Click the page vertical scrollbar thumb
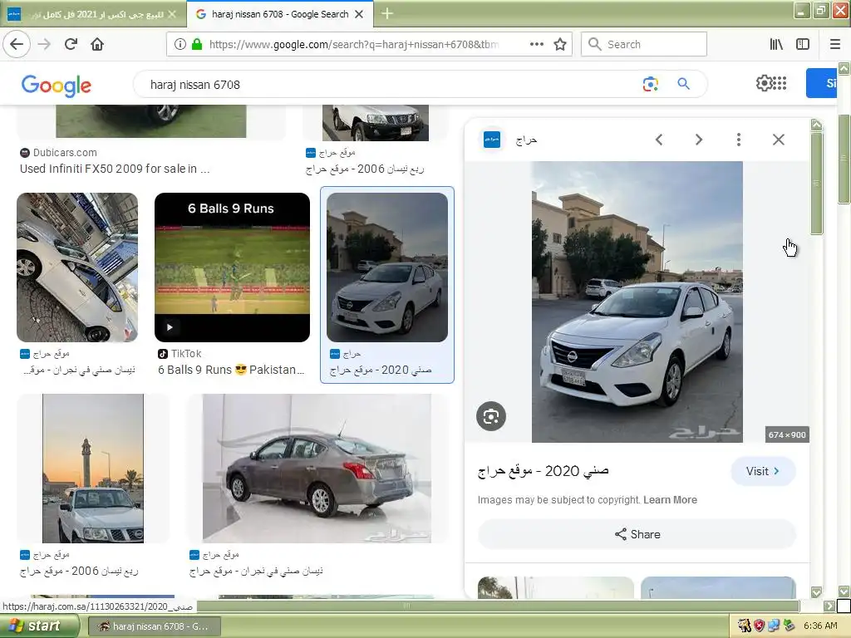This screenshot has height=638, width=851. pos(844,159)
